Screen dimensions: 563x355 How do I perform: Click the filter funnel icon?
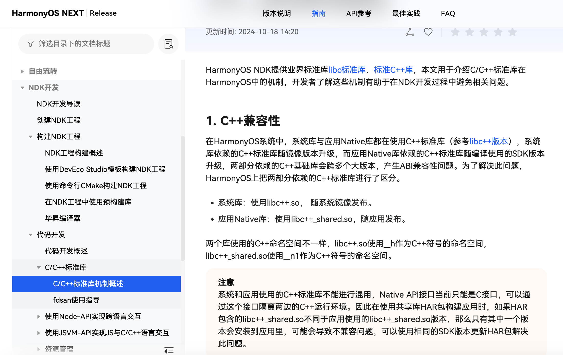click(x=30, y=44)
